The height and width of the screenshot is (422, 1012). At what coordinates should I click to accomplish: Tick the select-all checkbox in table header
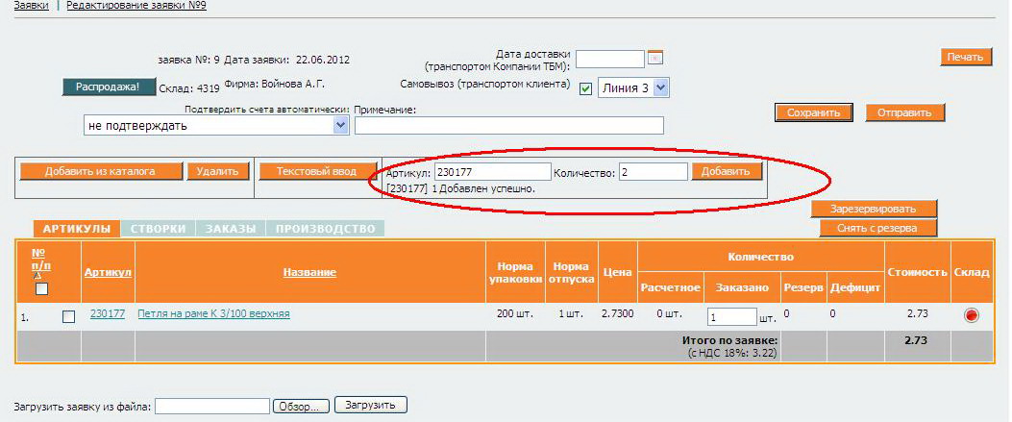(41, 288)
